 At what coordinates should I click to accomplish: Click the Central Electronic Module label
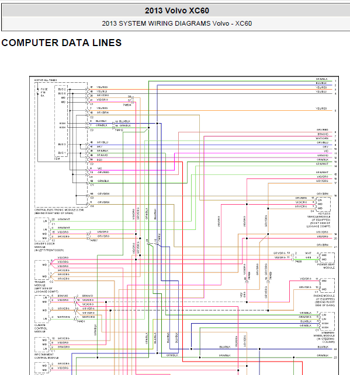coord(59,212)
